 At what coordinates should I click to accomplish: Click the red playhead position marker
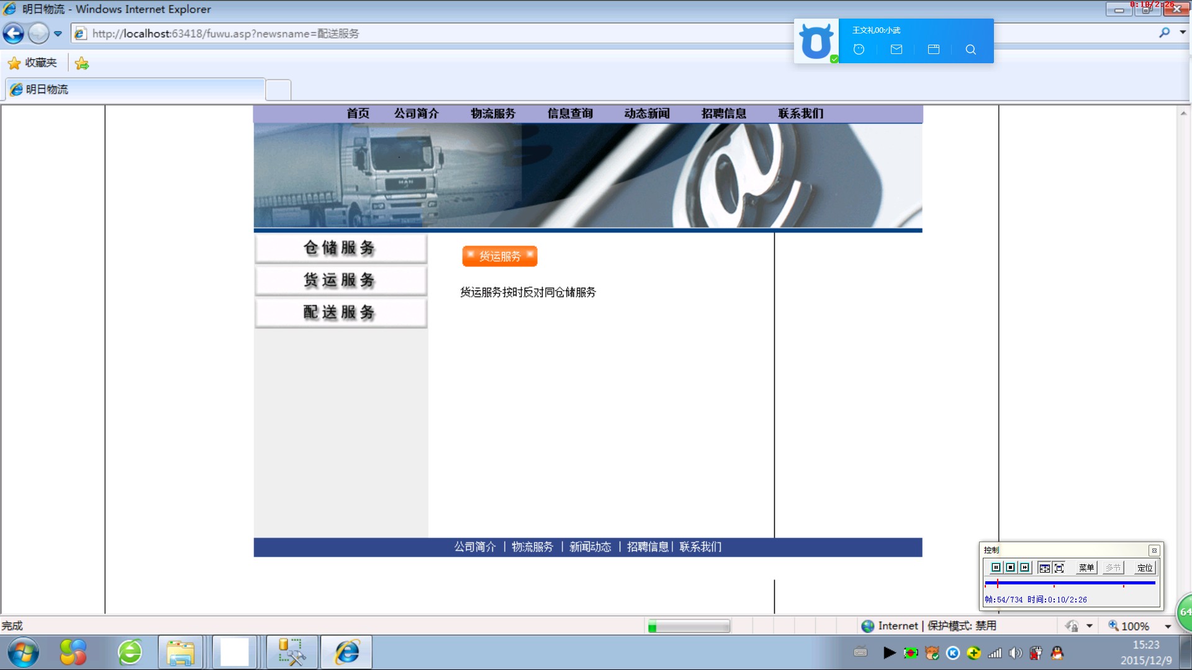coord(998,583)
